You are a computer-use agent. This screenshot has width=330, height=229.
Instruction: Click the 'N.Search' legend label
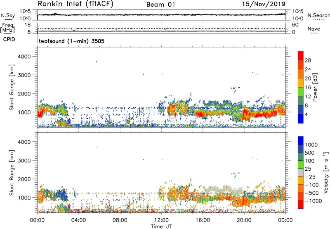(318, 15)
